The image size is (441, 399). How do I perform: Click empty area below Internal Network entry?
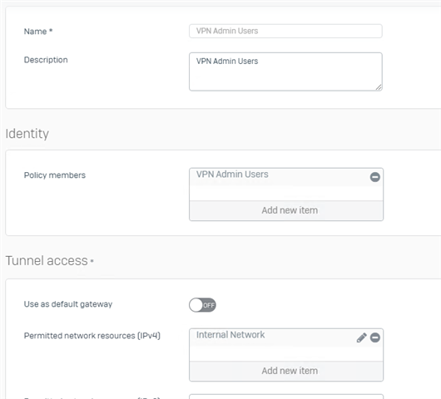coord(286,353)
